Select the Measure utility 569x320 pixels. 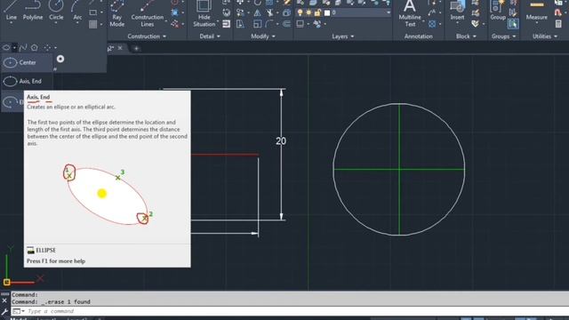(536, 11)
